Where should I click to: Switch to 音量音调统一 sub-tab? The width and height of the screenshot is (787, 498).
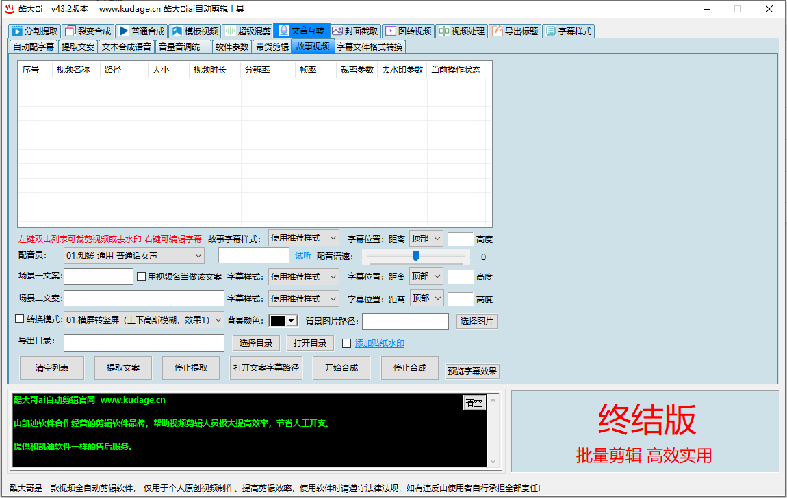point(183,47)
